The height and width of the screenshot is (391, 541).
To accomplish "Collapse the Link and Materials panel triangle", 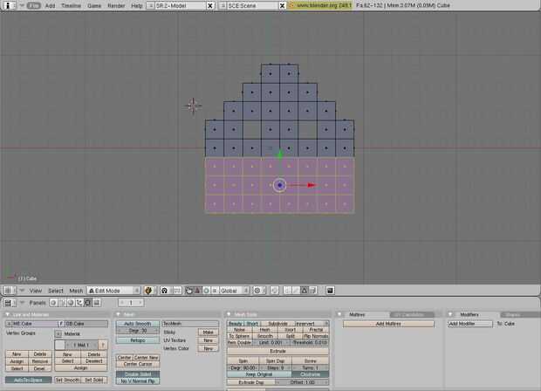I will point(7,315).
